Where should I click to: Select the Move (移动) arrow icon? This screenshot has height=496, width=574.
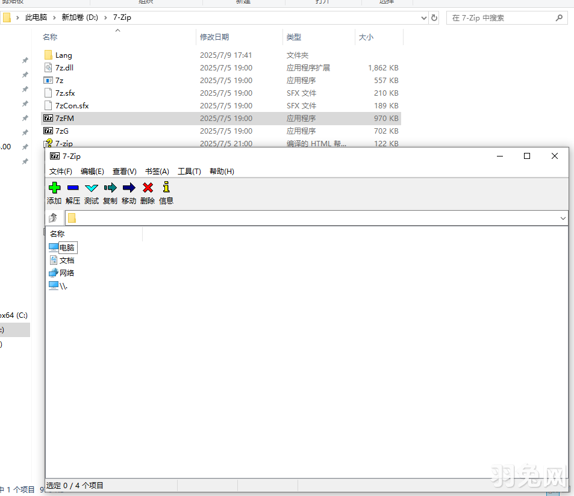(129, 187)
